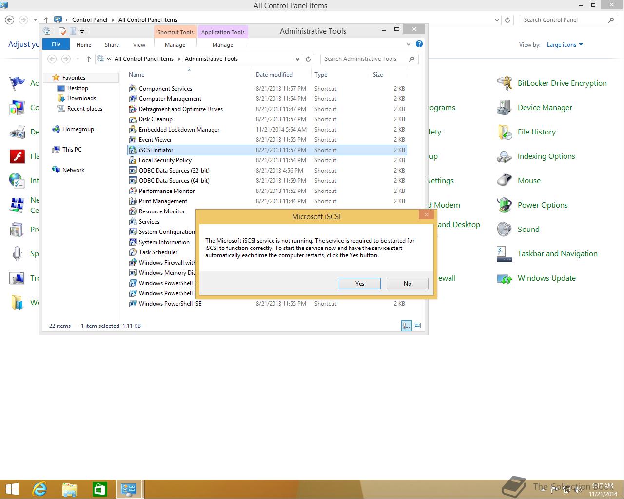624x499 pixels.
Task: Open Quick Access Toolbar customize dropdown
Action: (x=82, y=31)
